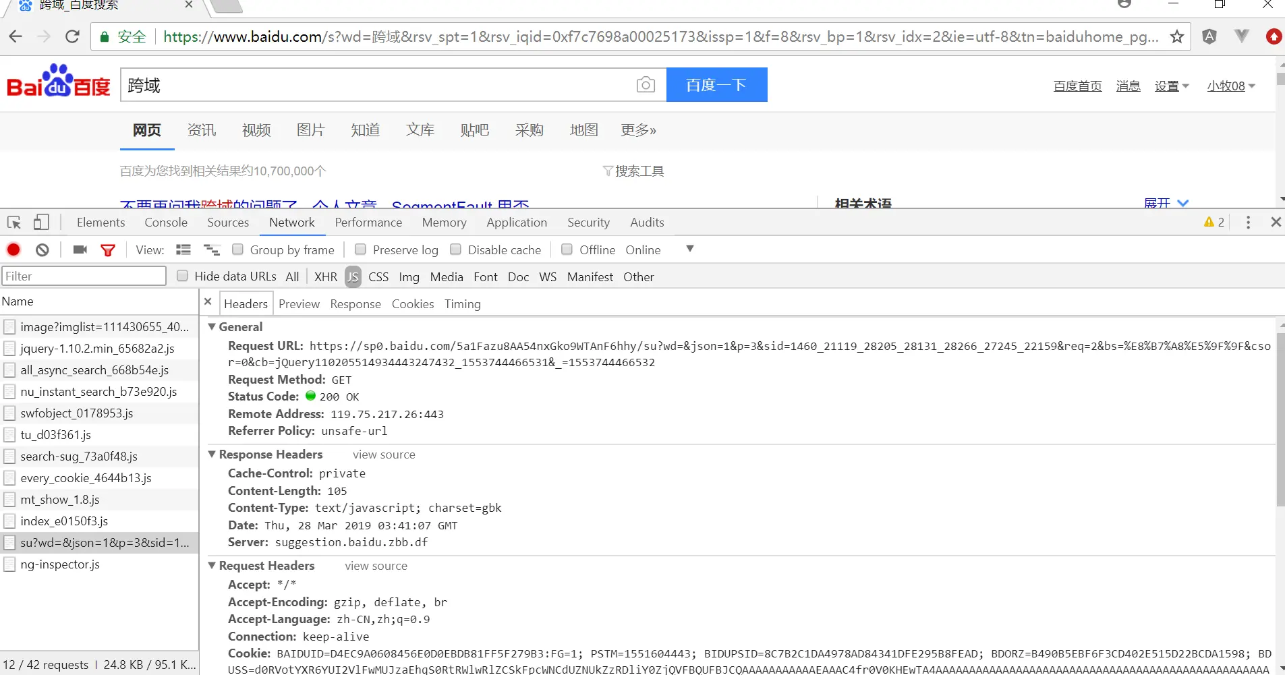
Task: Select search-sug_73a0f48.js request row
Action: coord(99,457)
